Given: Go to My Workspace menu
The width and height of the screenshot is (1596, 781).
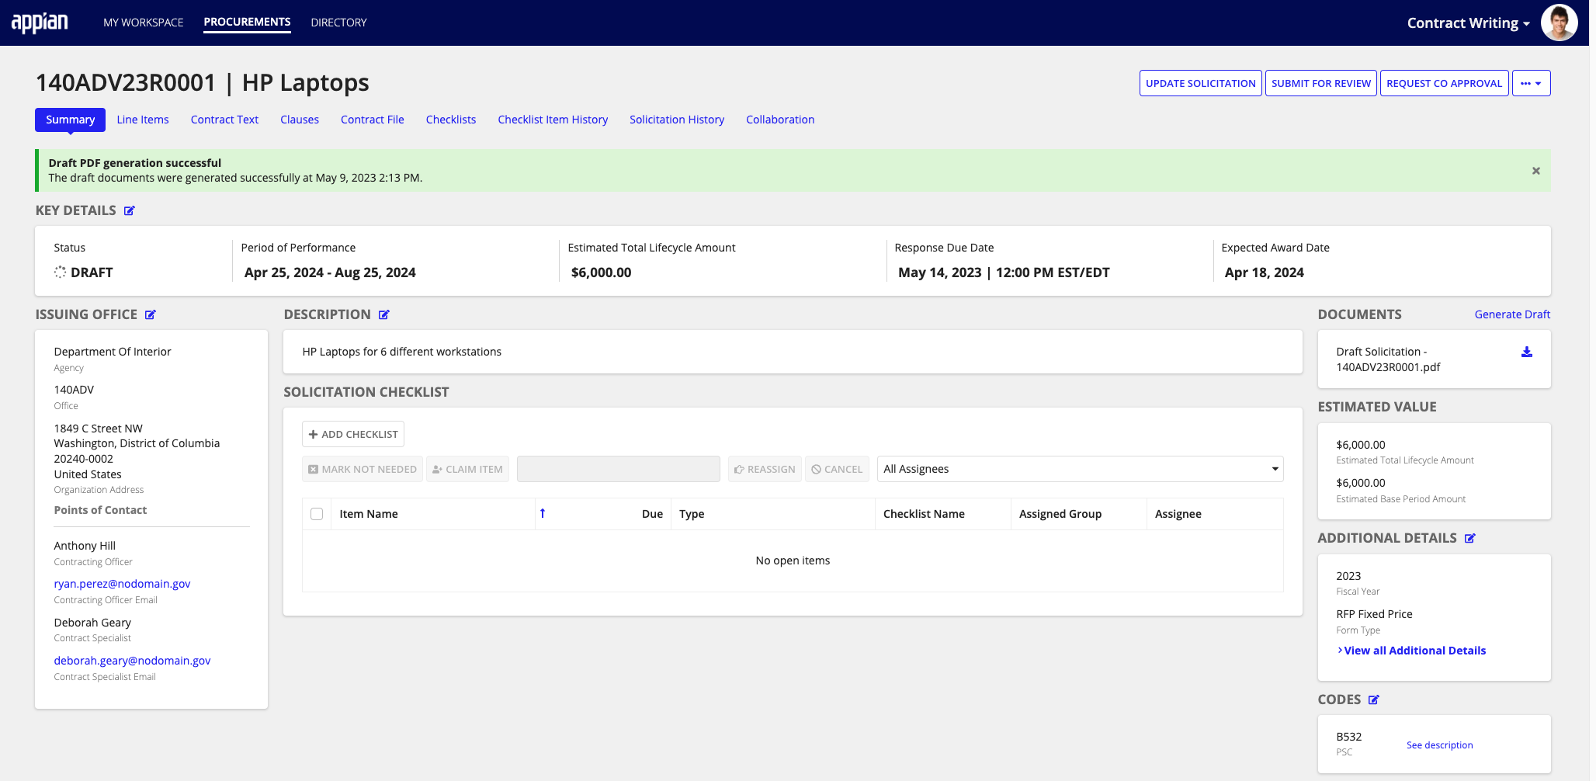Looking at the screenshot, I should click(x=144, y=23).
